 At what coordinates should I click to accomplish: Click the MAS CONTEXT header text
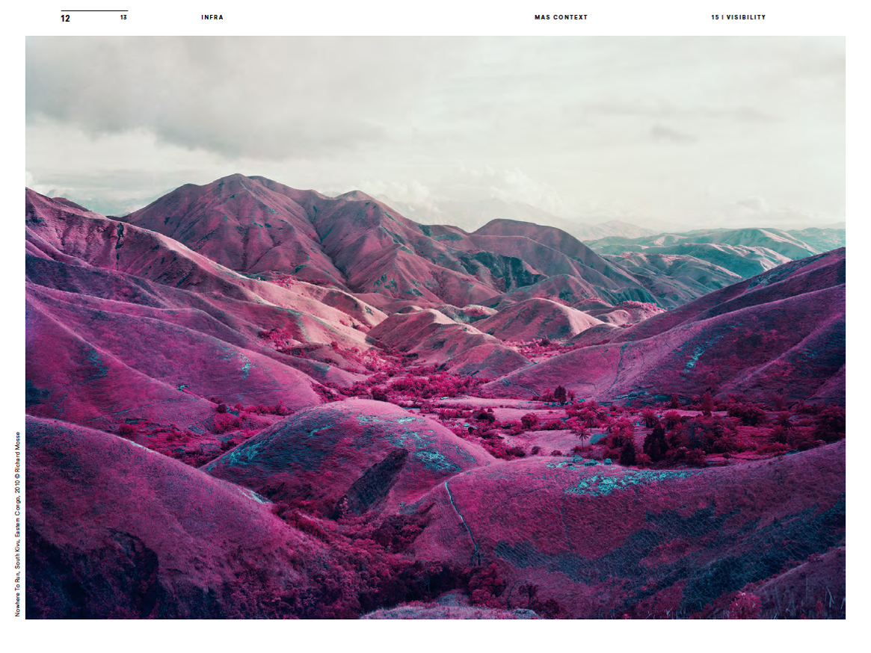pyautogui.click(x=561, y=17)
